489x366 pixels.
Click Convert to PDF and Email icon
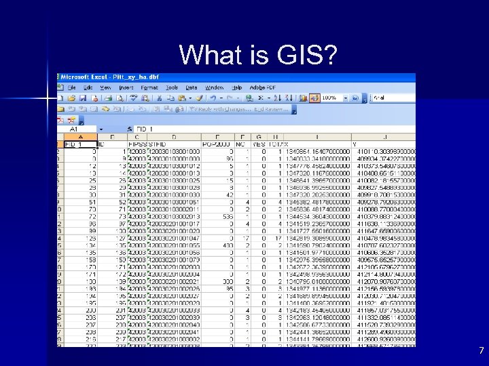click(x=72, y=120)
